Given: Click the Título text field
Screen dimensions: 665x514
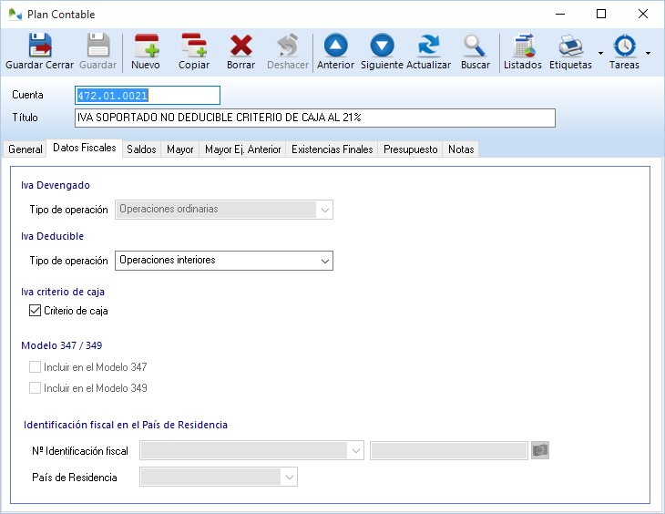Looking at the screenshot, I should coord(313,118).
